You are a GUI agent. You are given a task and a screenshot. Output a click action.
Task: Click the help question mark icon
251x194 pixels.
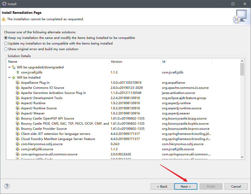pyautogui.click(x=7, y=186)
